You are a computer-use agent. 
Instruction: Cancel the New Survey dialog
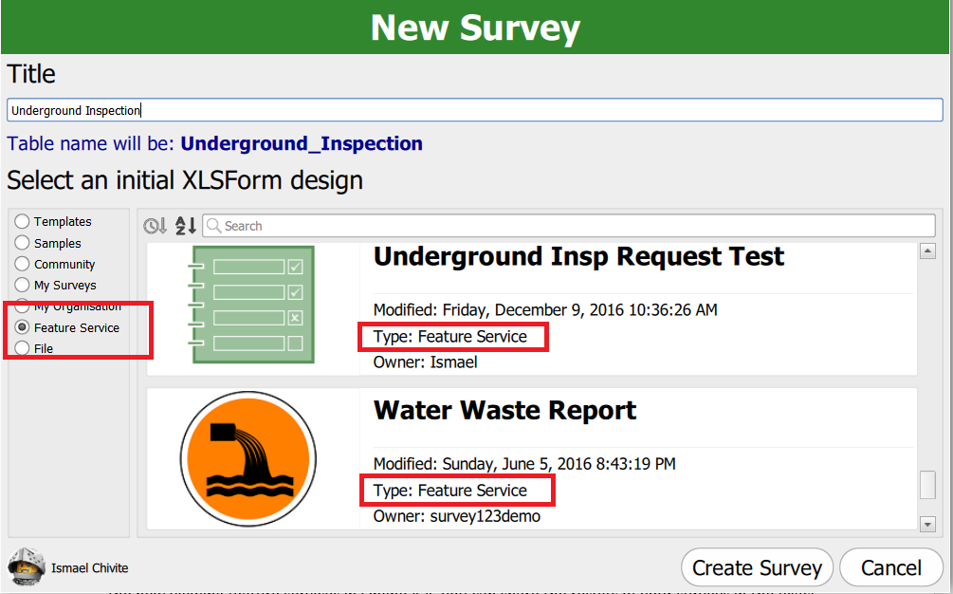pyautogui.click(x=891, y=567)
